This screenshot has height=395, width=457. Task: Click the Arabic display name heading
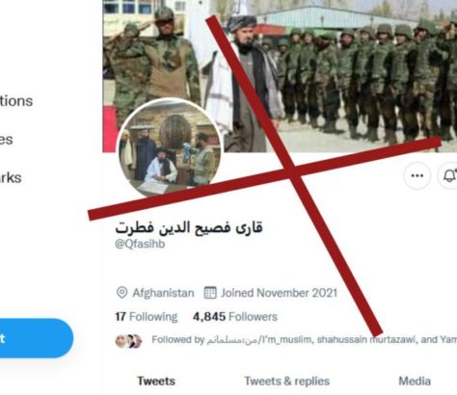(189, 227)
